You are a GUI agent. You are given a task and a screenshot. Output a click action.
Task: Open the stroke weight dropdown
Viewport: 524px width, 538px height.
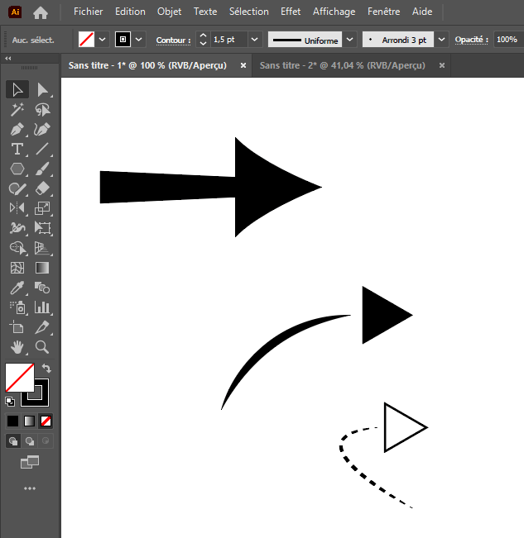(x=254, y=40)
